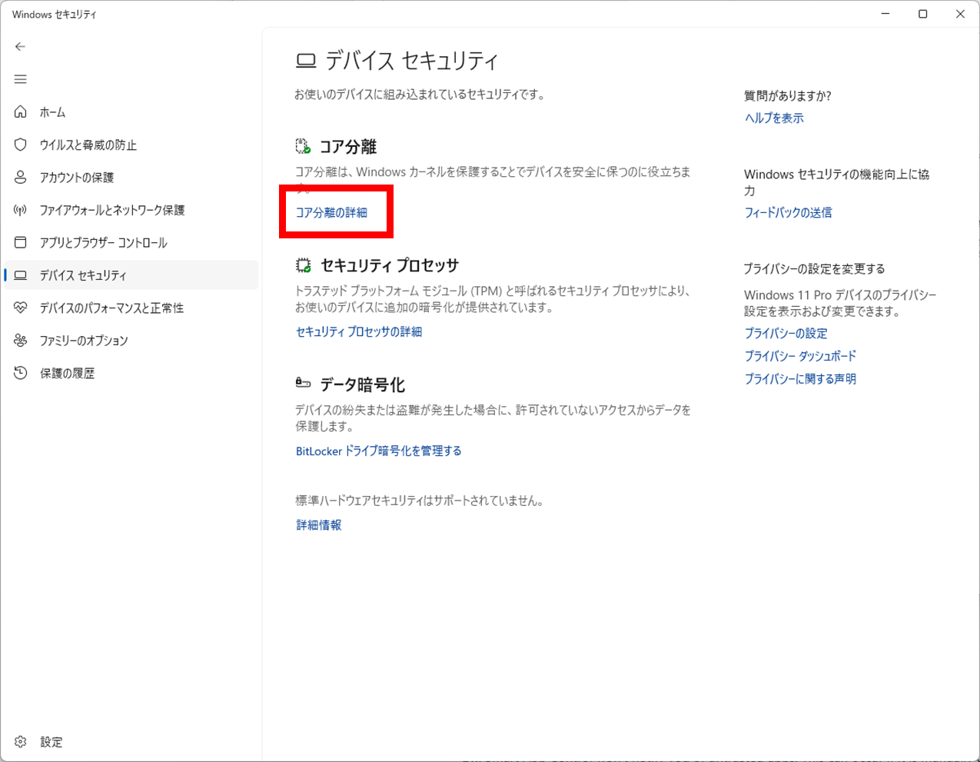
Task: Click フィードバックの送信 link
Action: [x=788, y=212]
